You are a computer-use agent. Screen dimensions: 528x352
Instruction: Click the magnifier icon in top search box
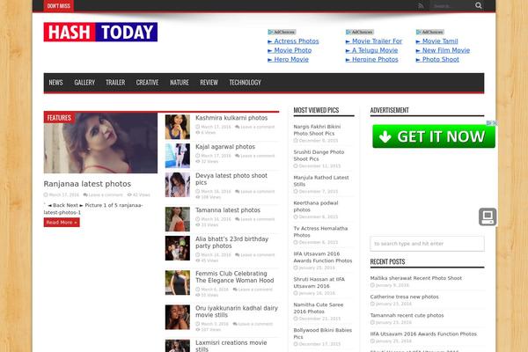(480, 6)
